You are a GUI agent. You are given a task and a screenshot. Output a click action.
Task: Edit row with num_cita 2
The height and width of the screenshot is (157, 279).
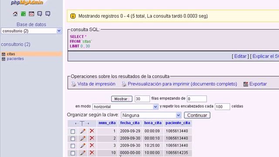(x=82, y=138)
